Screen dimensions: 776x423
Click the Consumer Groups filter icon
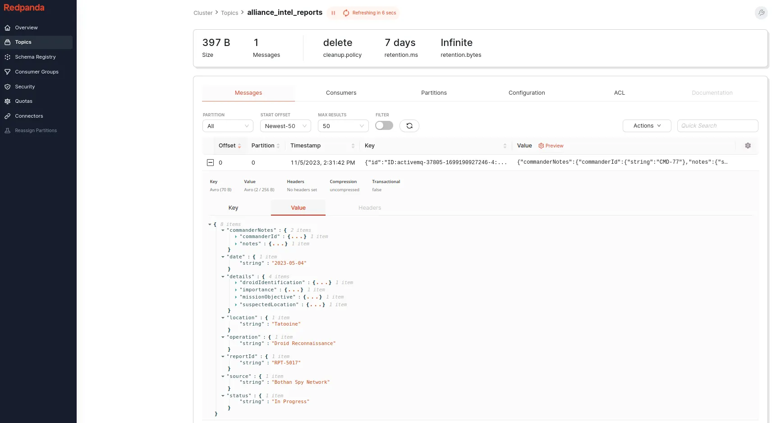pos(8,72)
